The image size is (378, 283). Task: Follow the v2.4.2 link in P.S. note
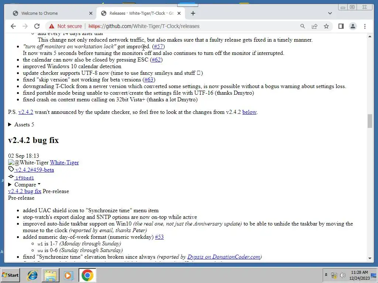pyautogui.click(x=25, y=112)
